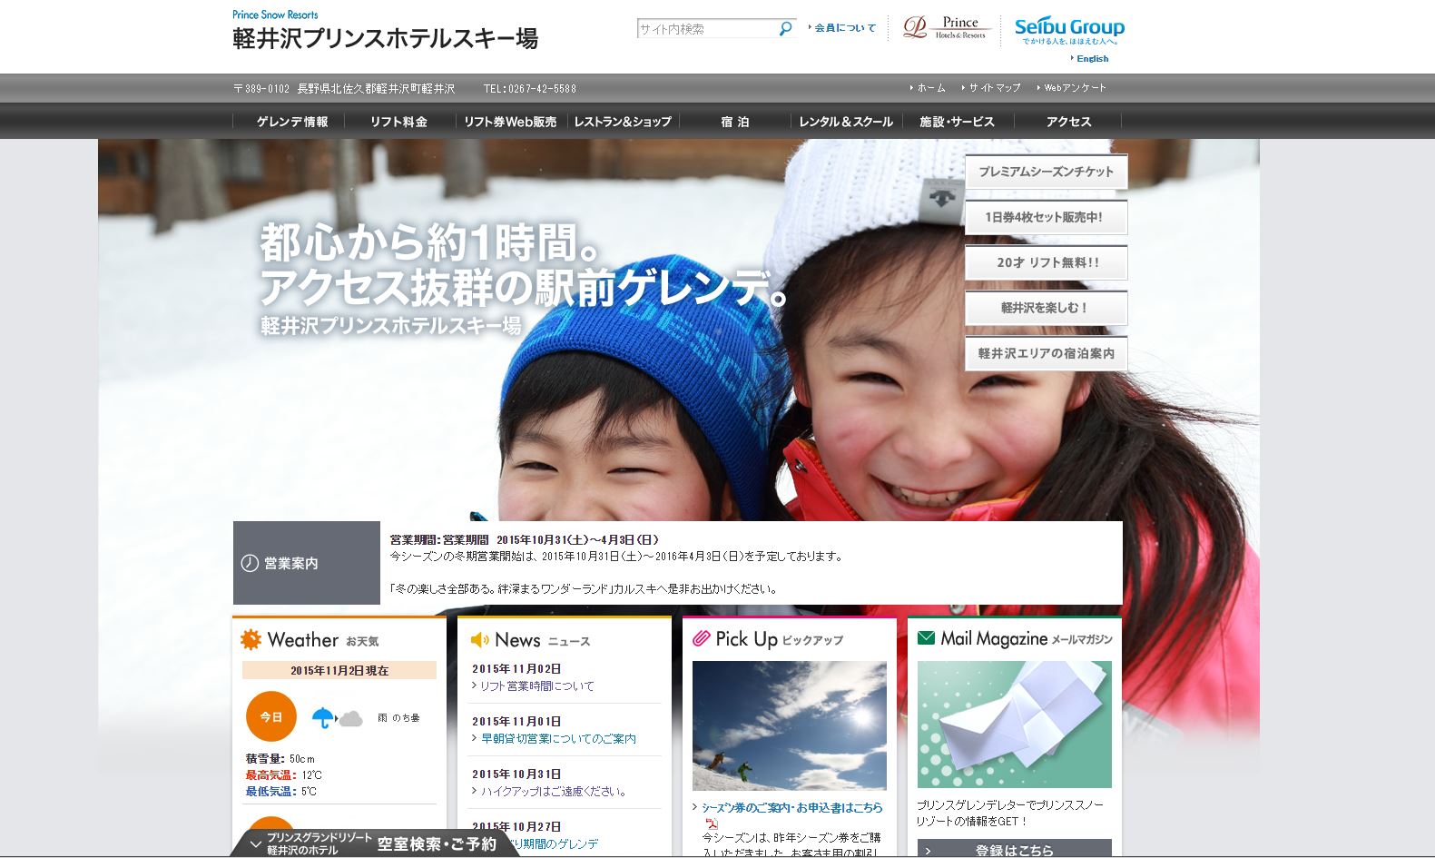Click the 最高気温: 12℃ value
The image size is (1435, 858).
[x=283, y=775]
